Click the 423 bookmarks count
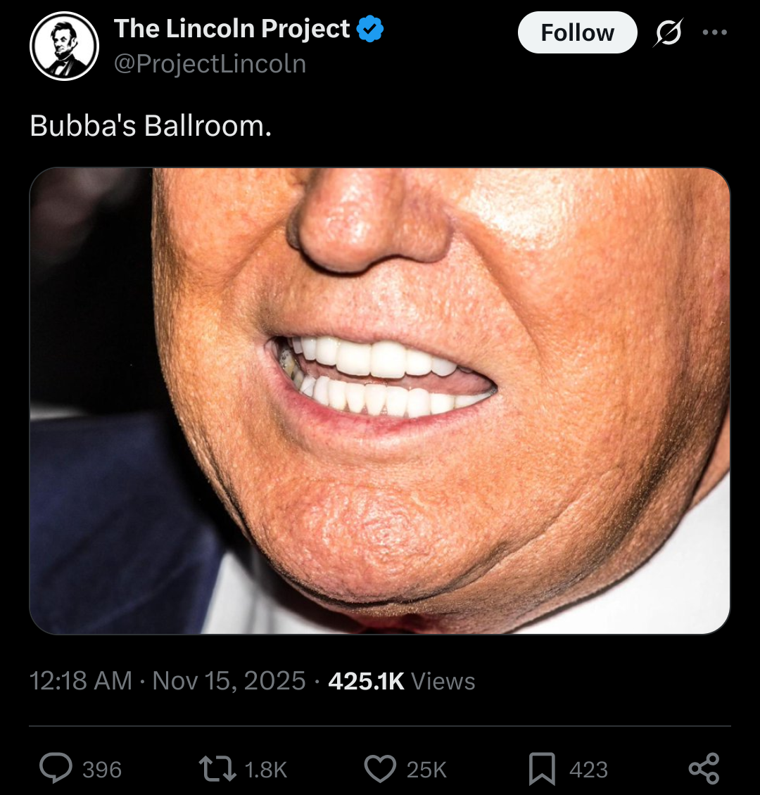This screenshot has width=760, height=795. 588,770
